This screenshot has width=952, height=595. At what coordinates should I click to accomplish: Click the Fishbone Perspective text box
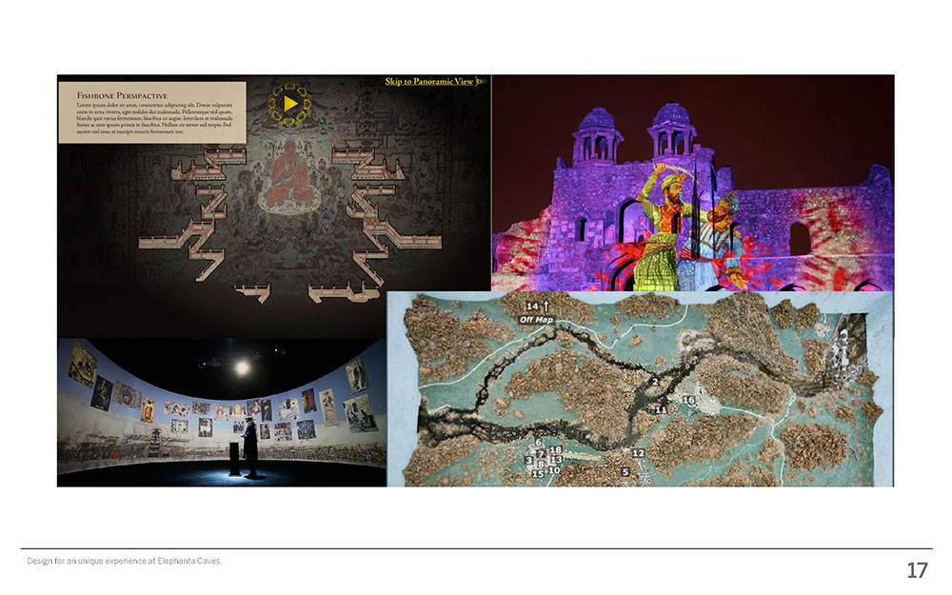152,112
